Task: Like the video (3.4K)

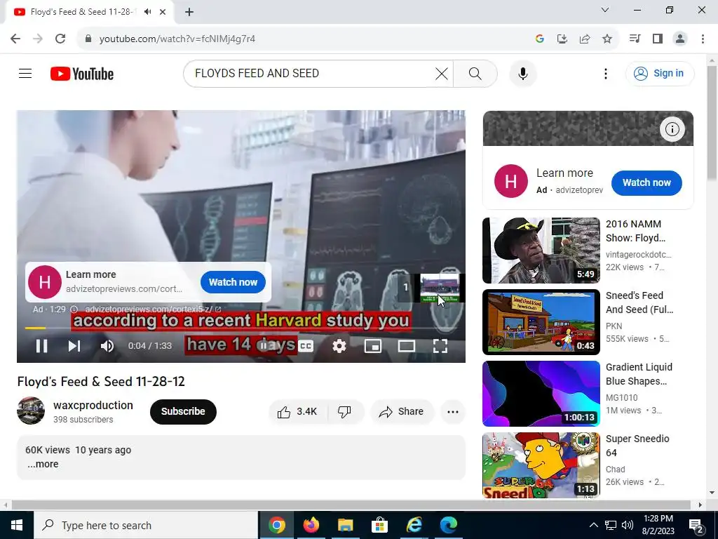Action: tap(297, 411)
